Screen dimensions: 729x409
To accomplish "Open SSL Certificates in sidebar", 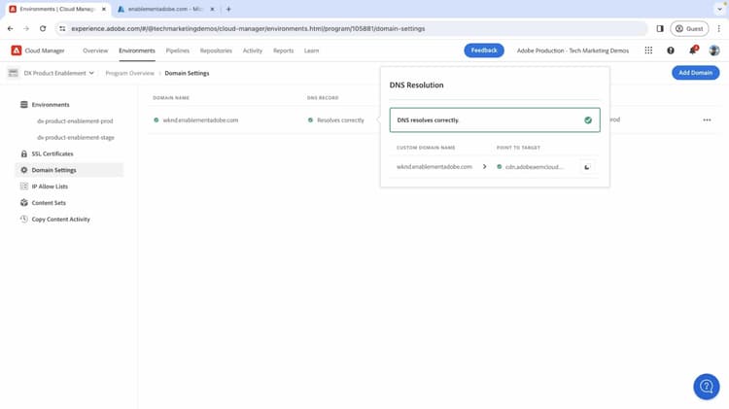I will [52, 153].
